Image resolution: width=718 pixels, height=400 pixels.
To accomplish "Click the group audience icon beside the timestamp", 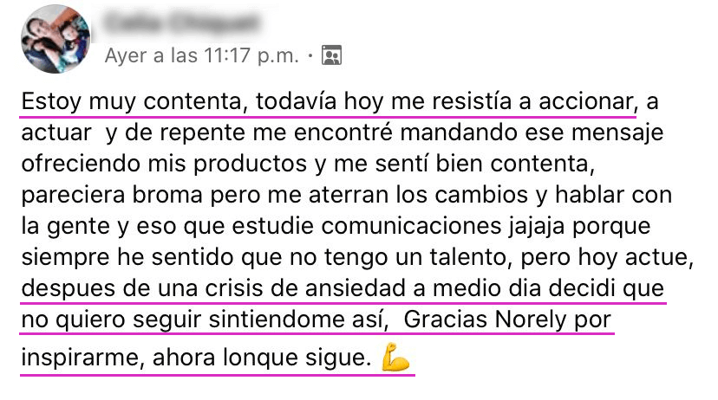I will pyautogui.click(x=331, y=55).
